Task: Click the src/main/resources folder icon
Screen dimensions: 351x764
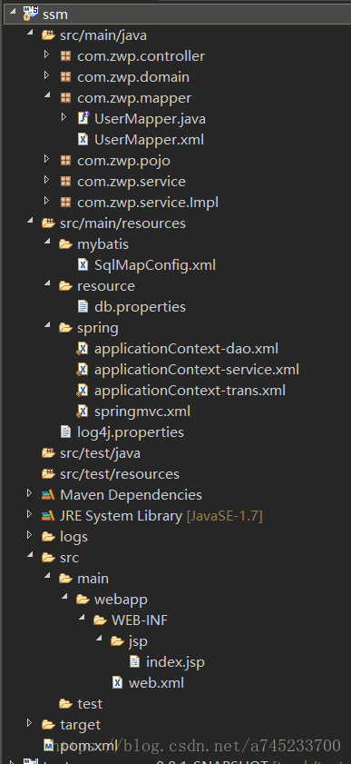Action: (48, 223)
